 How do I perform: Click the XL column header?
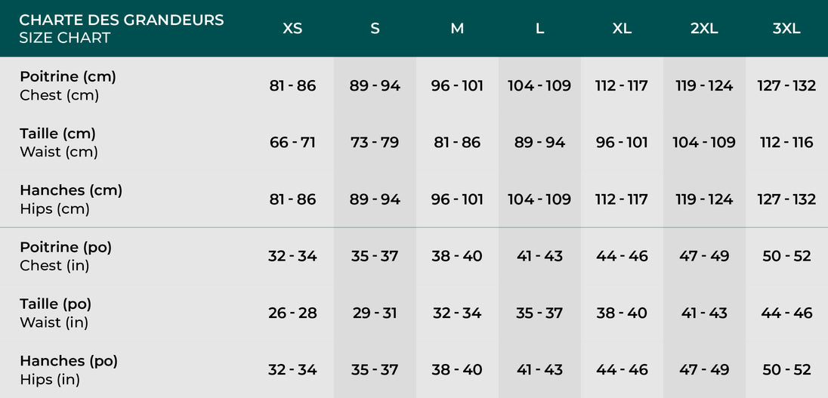tap(622, 29)
